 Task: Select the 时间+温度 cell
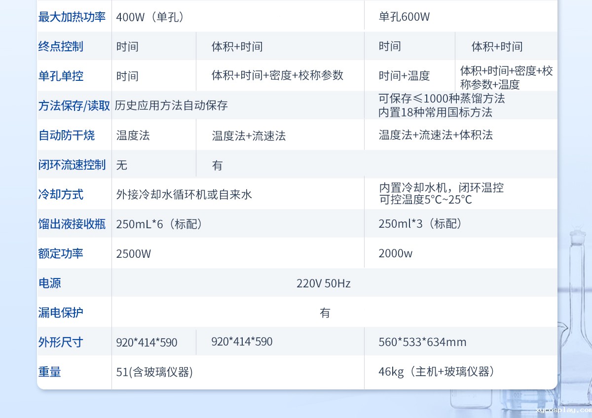tap(404, 76)
